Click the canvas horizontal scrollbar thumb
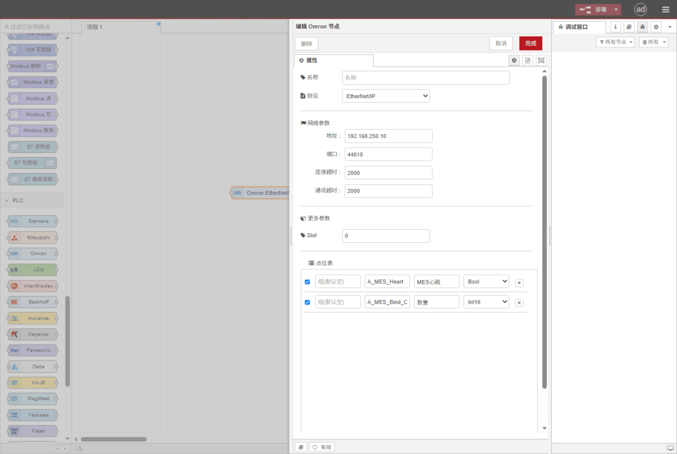The height and width of the screenshot is (454, 677). pos(113,439)
